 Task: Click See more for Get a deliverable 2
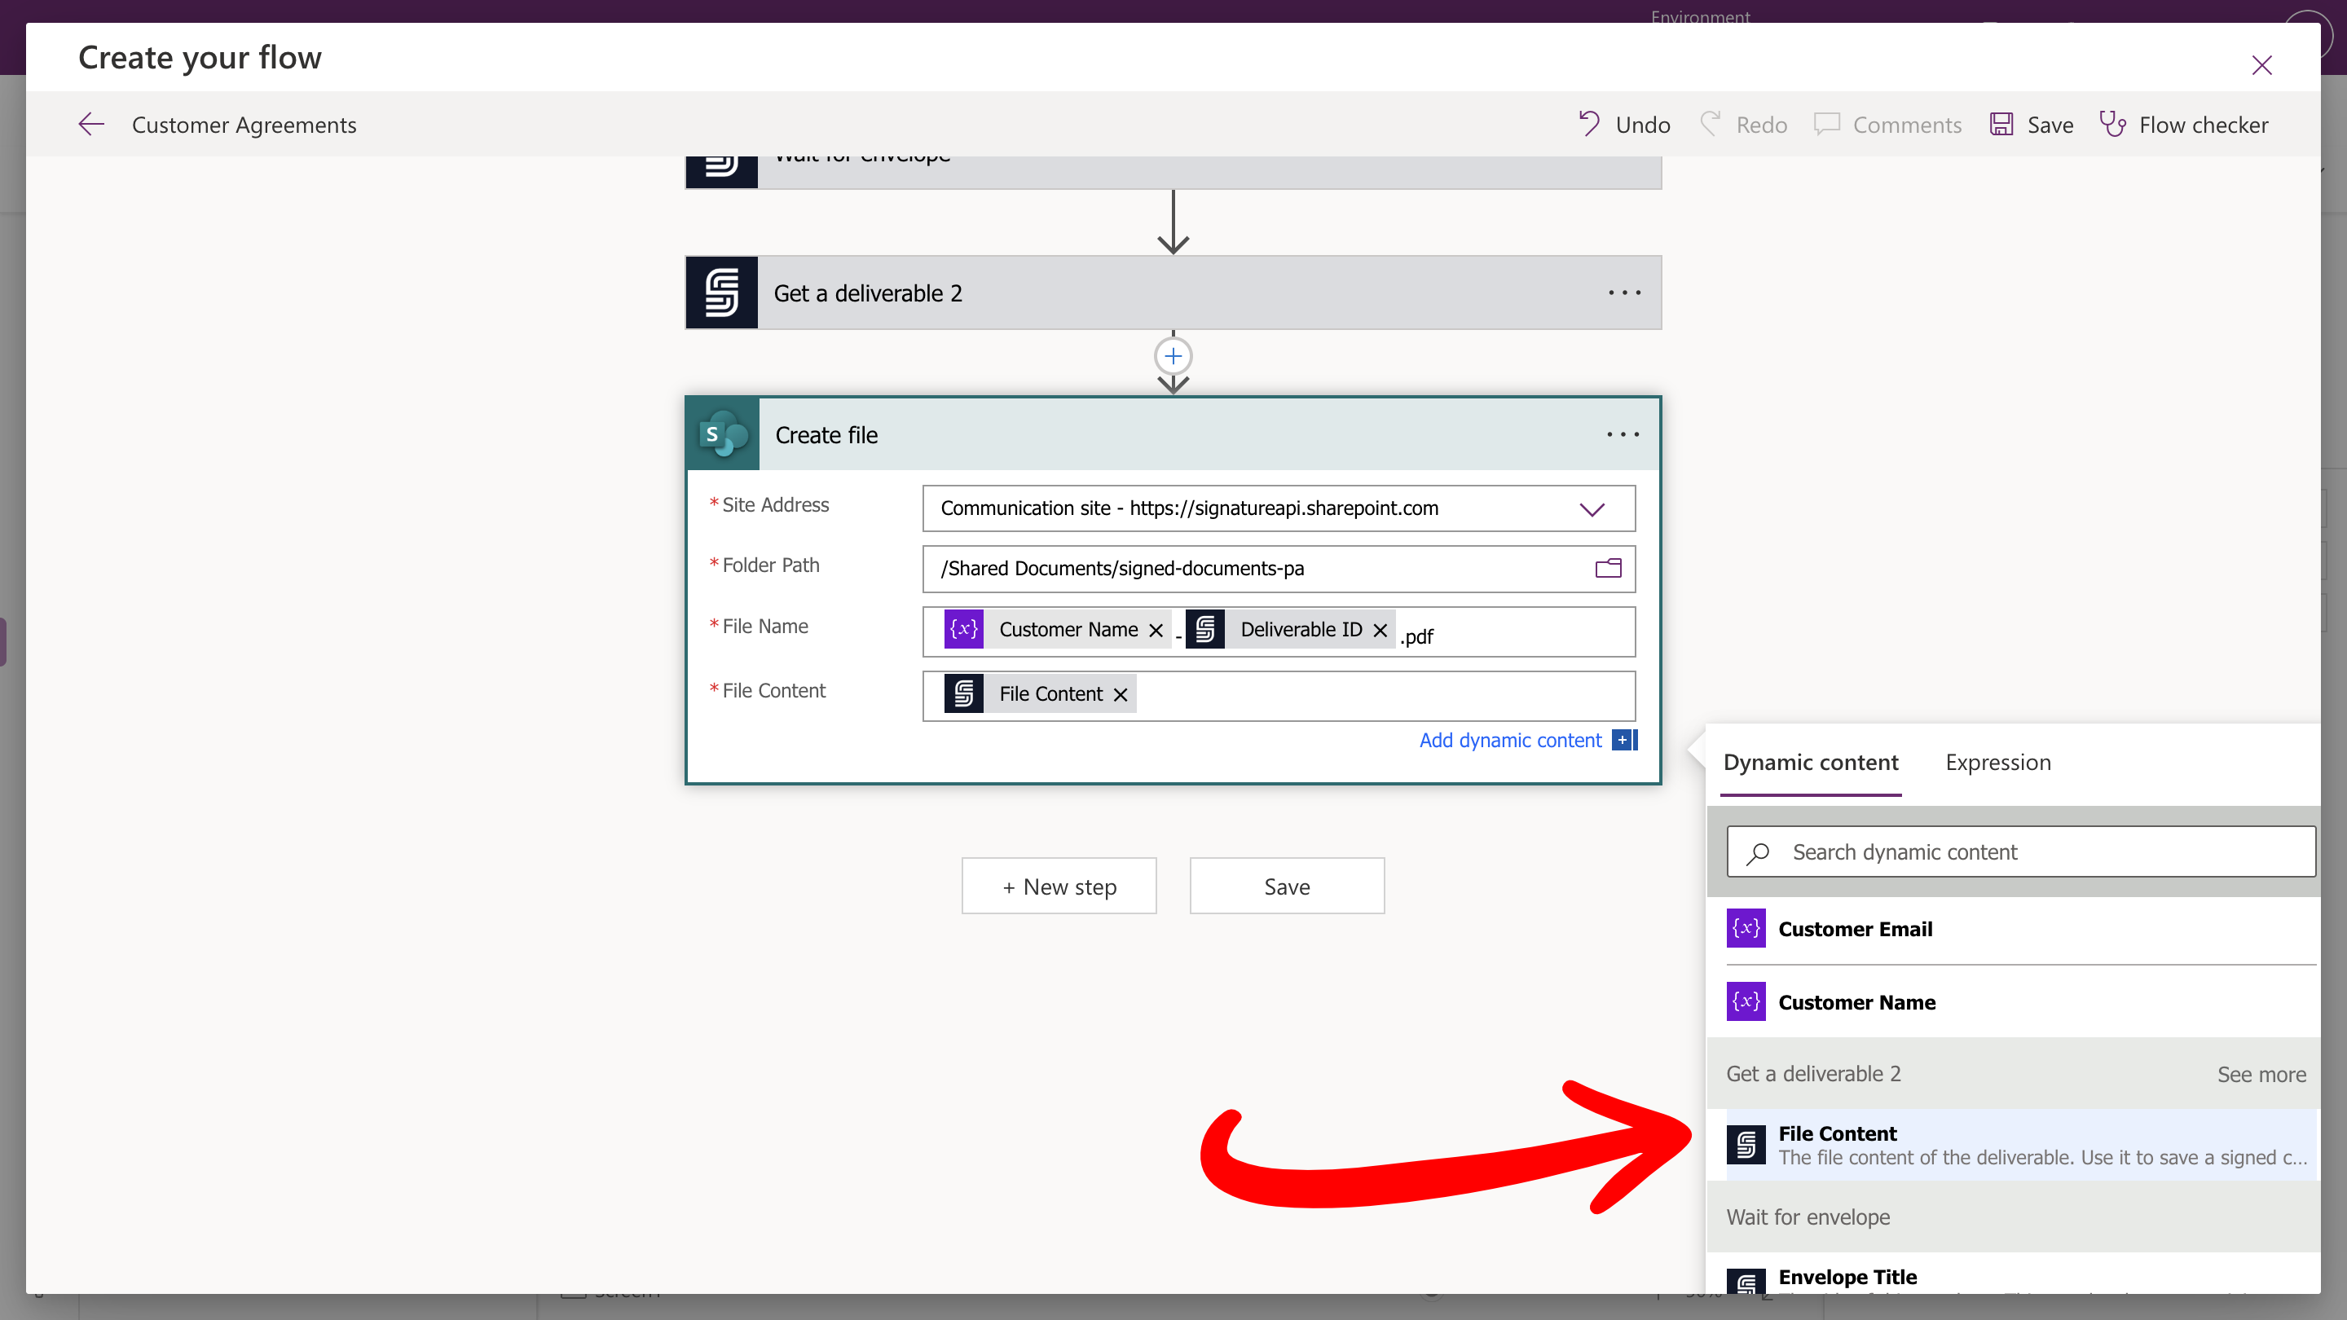(x=2261, y=1074)
